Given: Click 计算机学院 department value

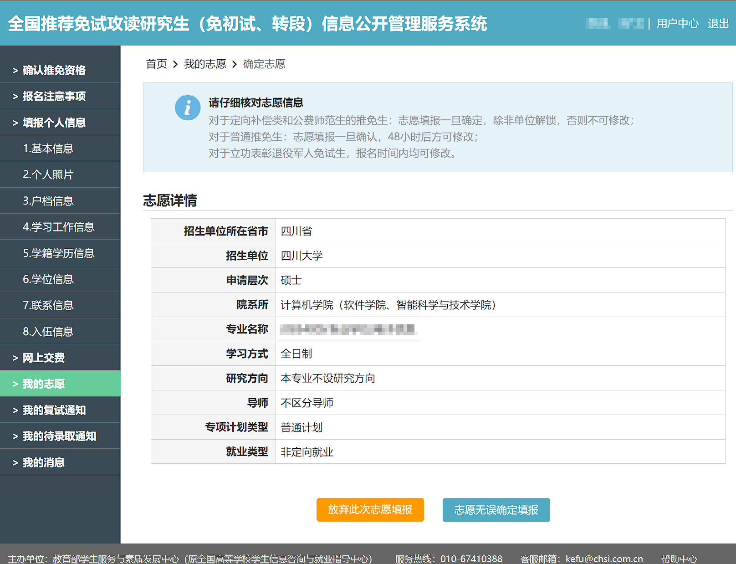Looking at the screenshot, I should pos(388,305).
